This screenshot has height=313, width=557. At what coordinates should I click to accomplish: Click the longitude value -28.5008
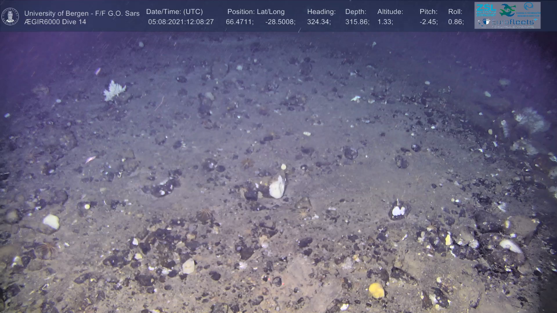pyautogui.click(x=280, y=22)
